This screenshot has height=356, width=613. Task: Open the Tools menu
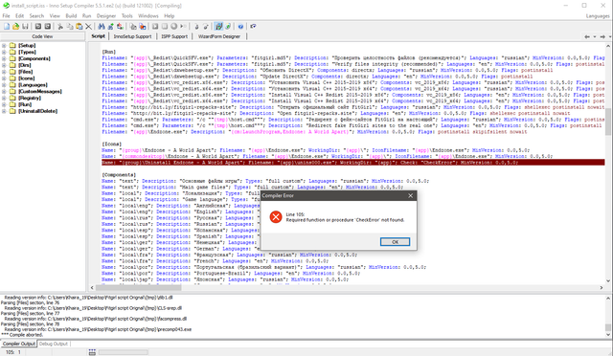127,15
